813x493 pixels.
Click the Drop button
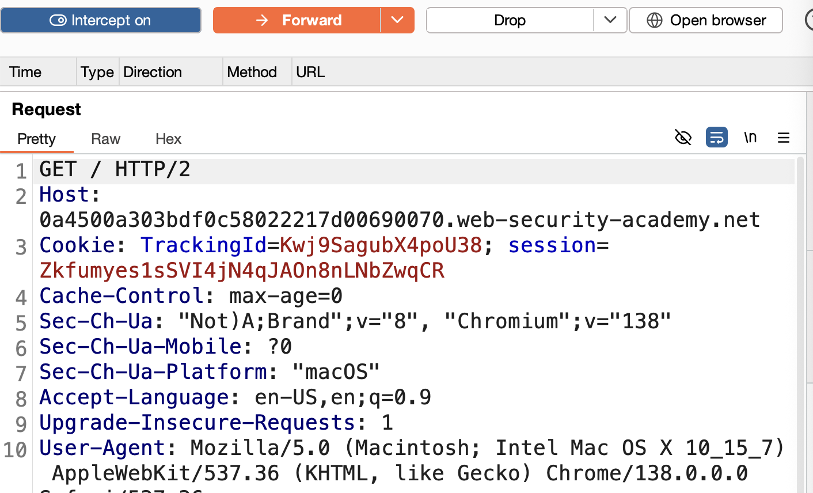pos(510,20)
